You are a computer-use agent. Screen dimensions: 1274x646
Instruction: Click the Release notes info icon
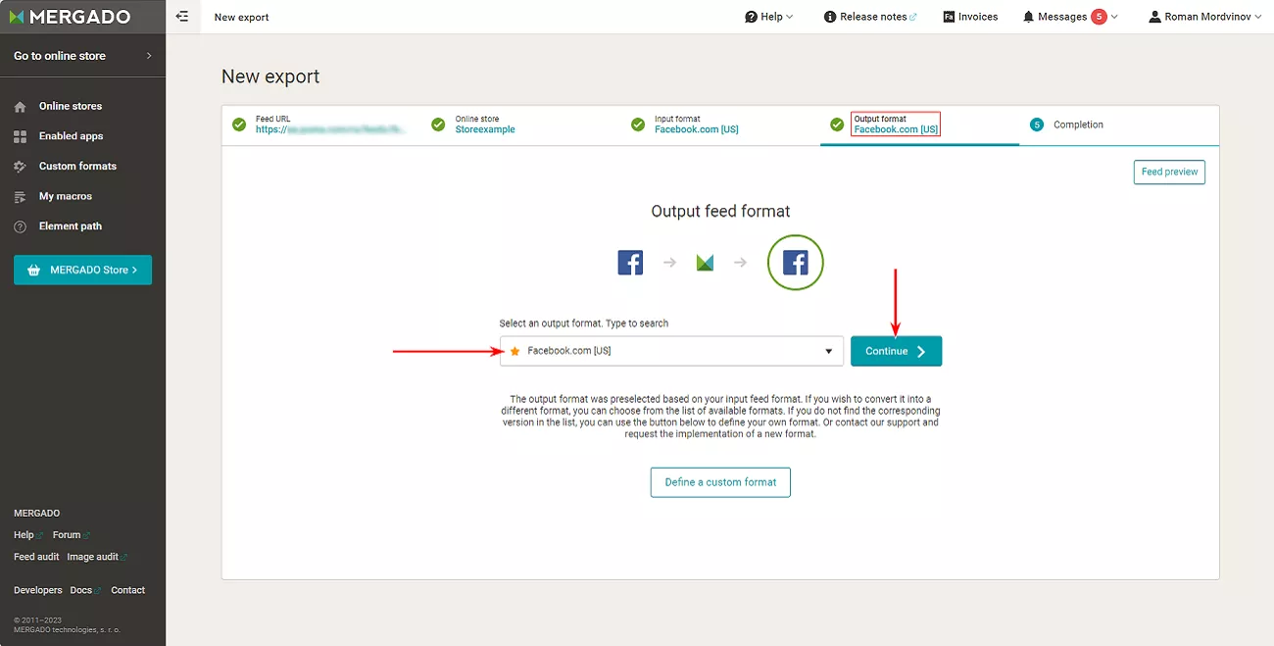pyautogui.click(x=830, y=17)
